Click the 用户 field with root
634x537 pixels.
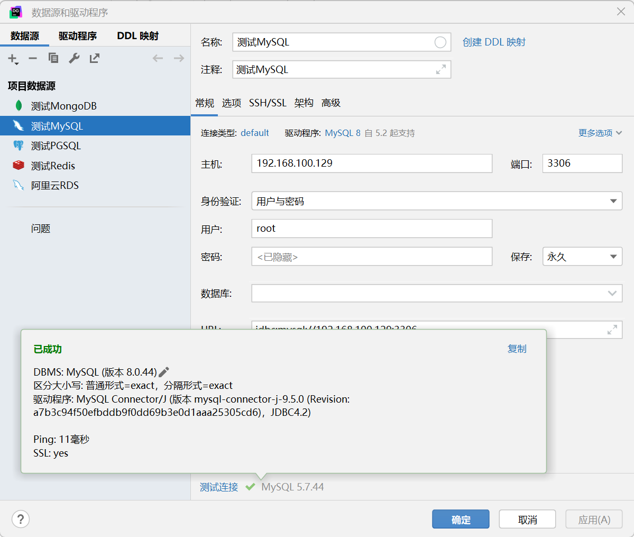coord(372,229)
